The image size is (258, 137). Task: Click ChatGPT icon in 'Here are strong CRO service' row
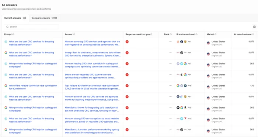(x=6, y=119)
